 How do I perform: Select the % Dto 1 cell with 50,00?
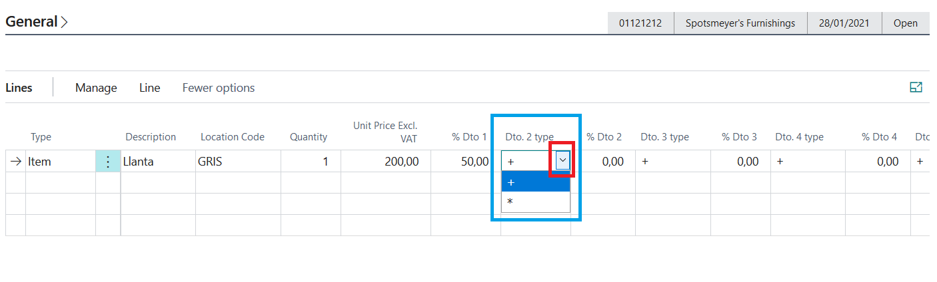(x=465, y=162)
